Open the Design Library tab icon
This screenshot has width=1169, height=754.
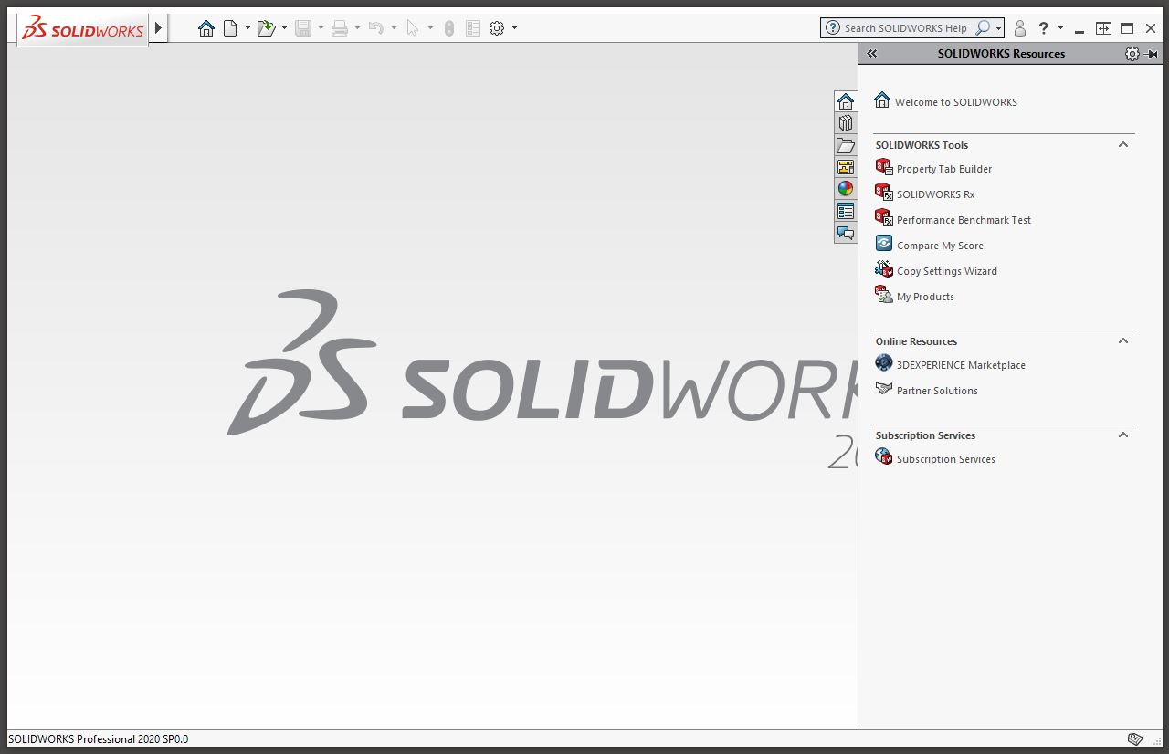click(846, 123)
